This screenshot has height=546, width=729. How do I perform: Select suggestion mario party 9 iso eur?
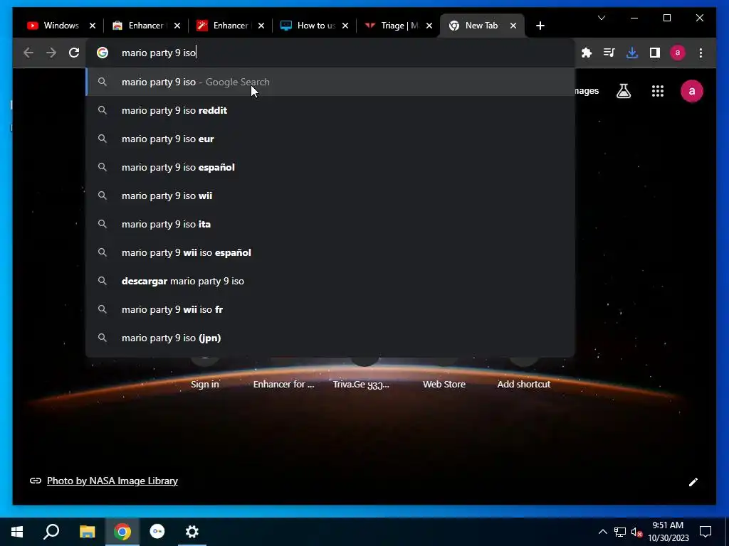tap(330, 139)
